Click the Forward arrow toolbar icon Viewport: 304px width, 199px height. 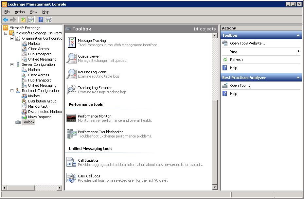13,20
